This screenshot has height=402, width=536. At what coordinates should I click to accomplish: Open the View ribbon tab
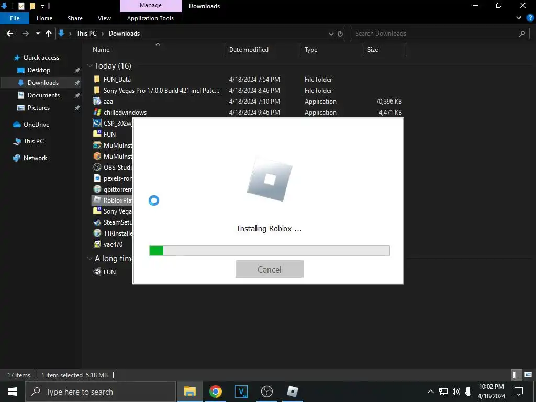(x=104, y=18)
